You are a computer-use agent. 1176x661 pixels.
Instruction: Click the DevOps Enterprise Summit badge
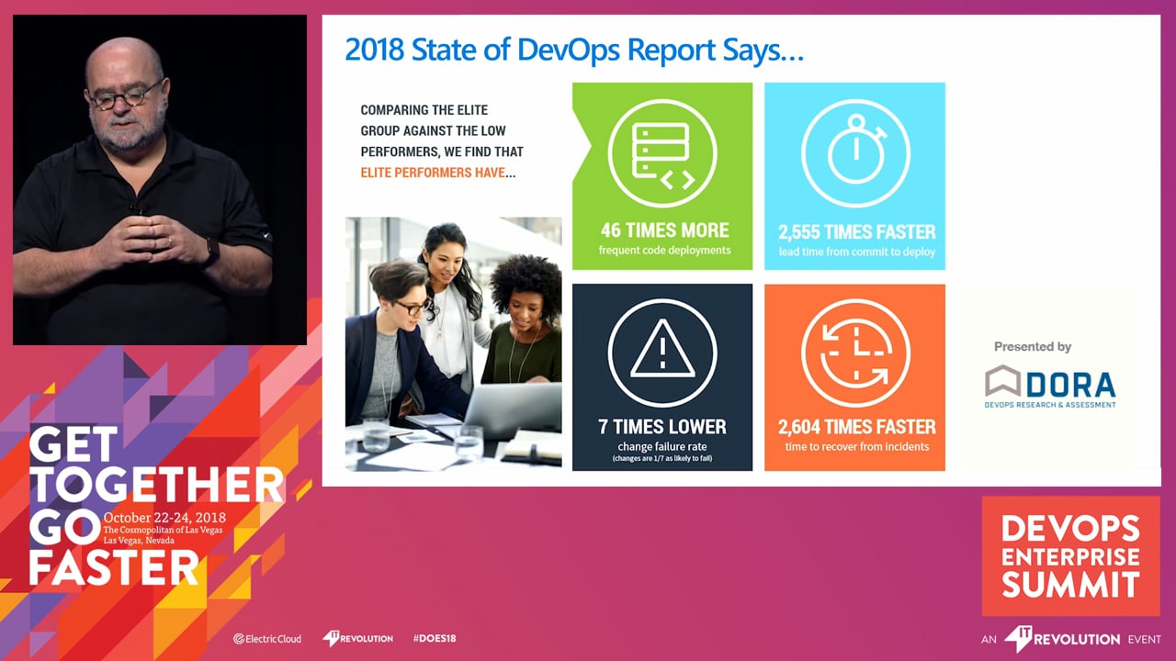(x=1070, y=556)
